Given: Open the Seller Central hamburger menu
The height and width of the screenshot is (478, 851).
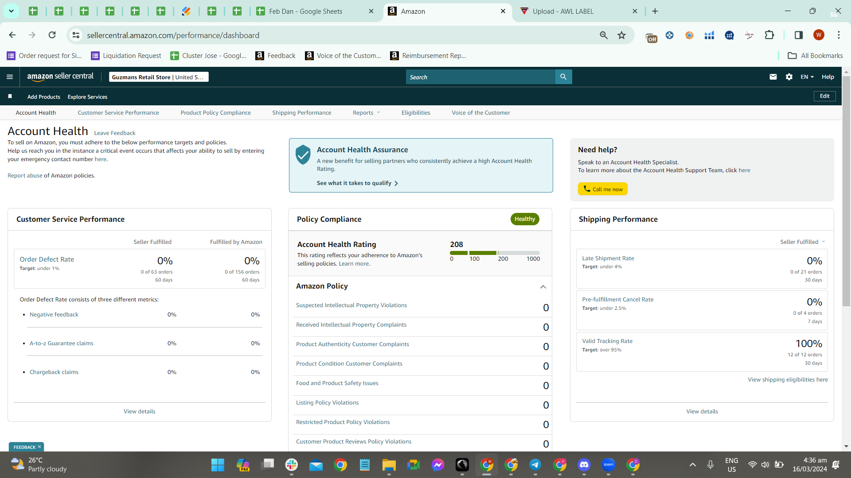Looking at the screenshot, I should pyautogui.click(x=10, y=77).
